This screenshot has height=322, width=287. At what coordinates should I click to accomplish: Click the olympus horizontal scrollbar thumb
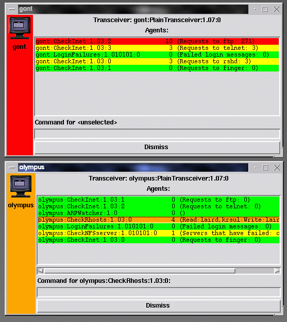point(140,271)
